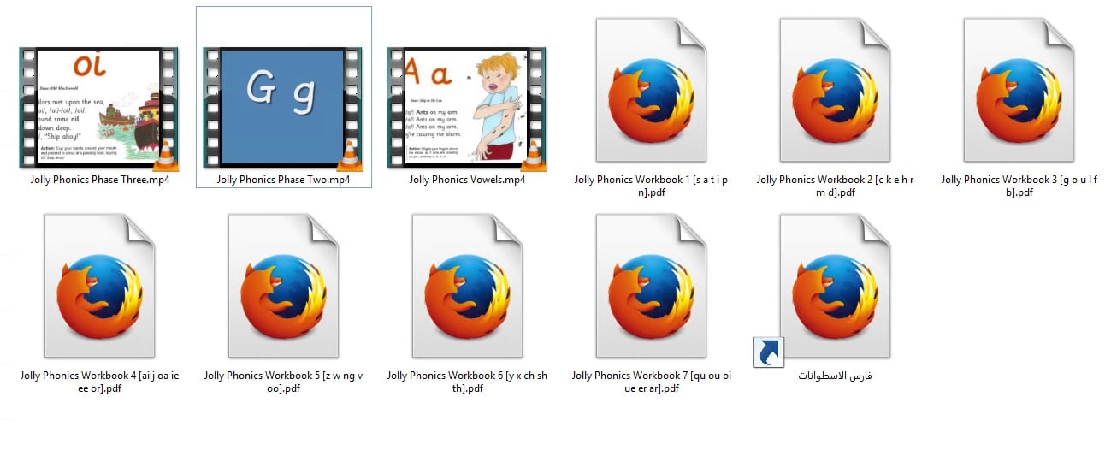Click the label "Jolly Phonics Workbook 5 [z w ng v oo].pdf"
1111x456 pixels.
(283, 382)
